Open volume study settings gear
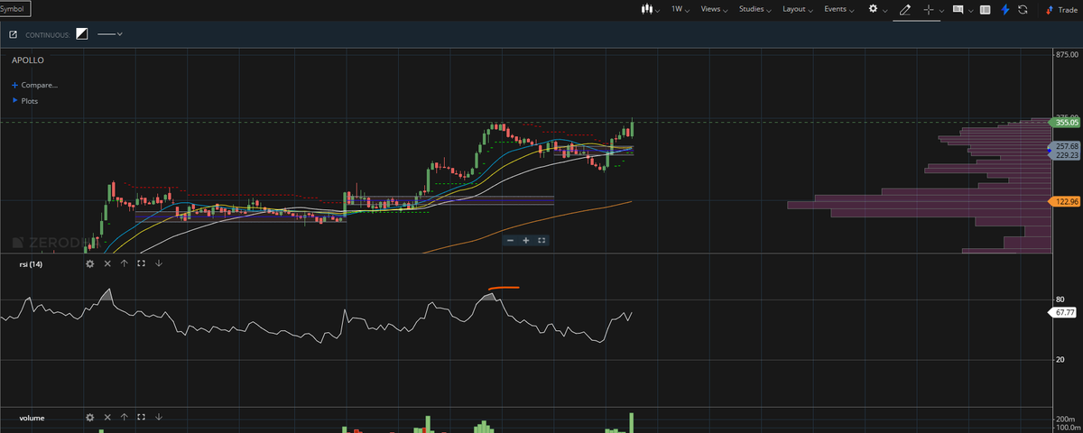1083x433 pixels. click(x=89, y=418)
